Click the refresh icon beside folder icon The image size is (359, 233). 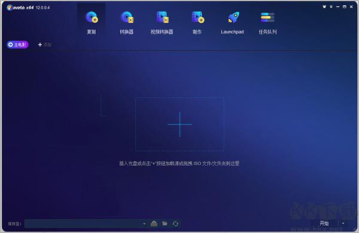175,223
